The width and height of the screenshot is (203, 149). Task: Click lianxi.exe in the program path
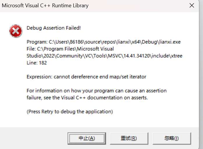click(x=170, y=42)
